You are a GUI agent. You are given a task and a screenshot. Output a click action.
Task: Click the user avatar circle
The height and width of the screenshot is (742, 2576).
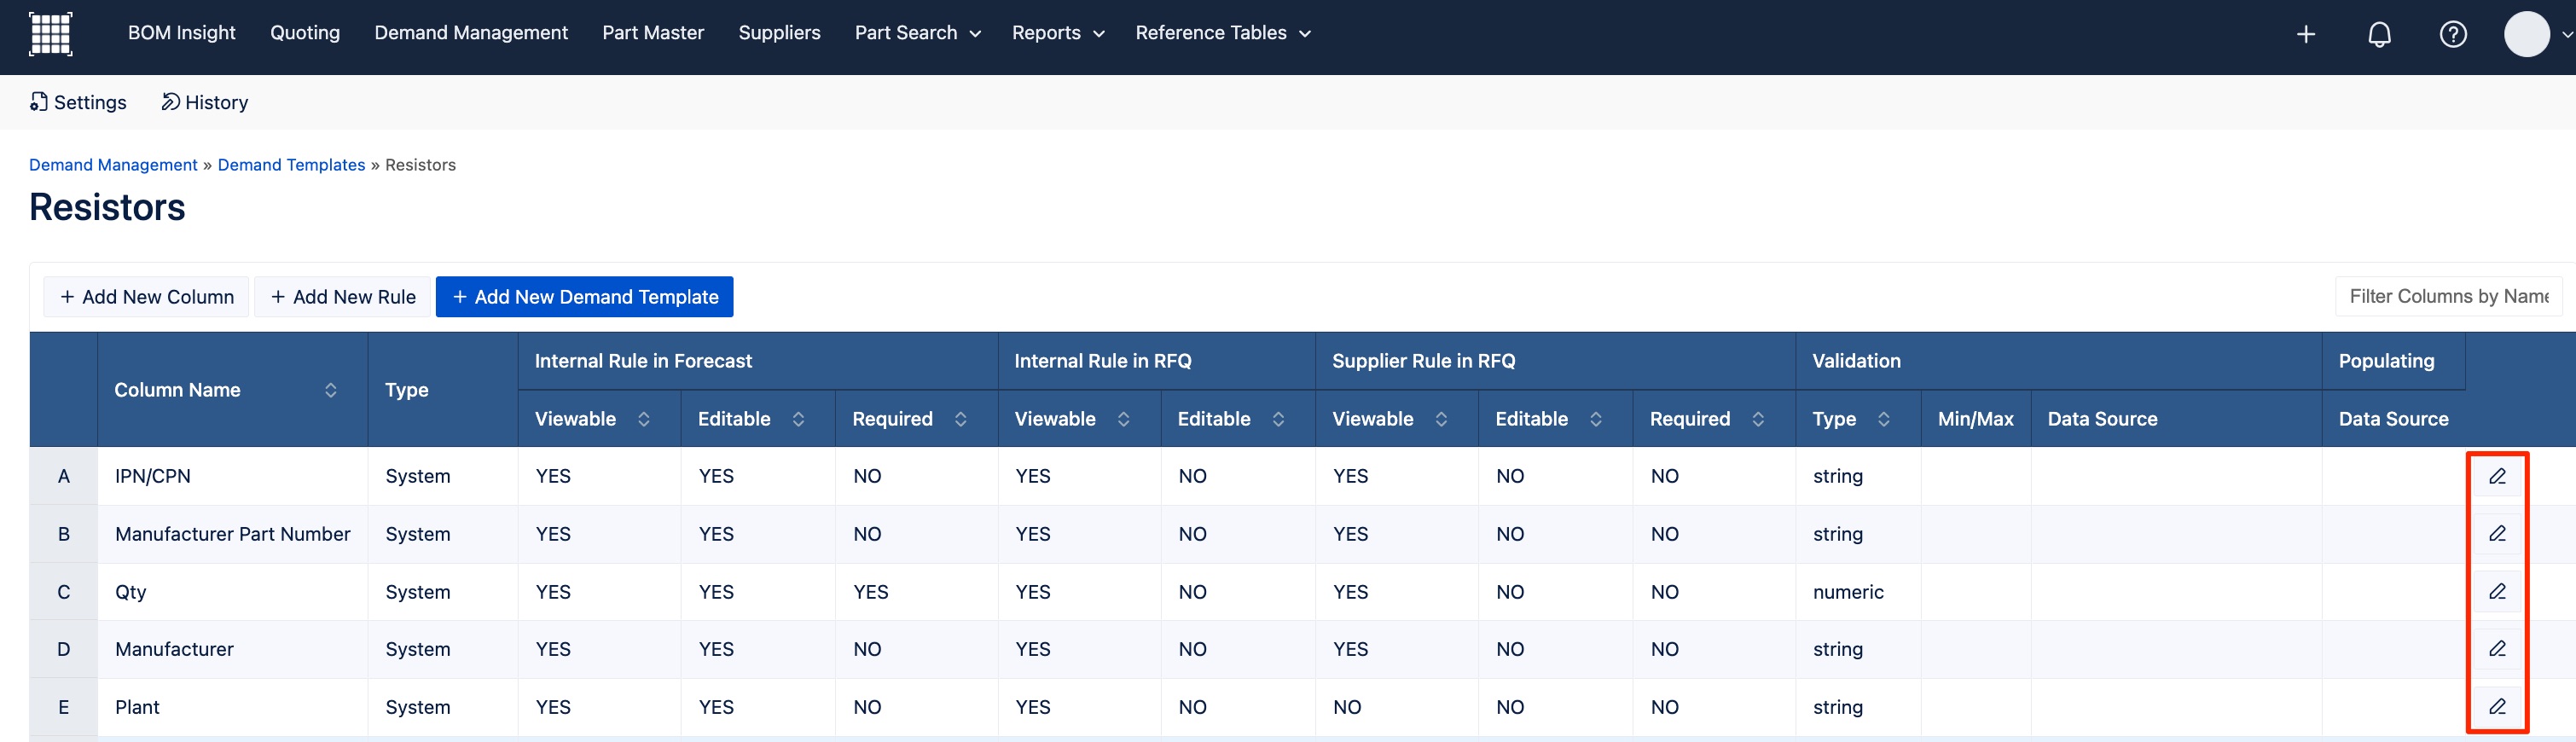pos(2527,34)
